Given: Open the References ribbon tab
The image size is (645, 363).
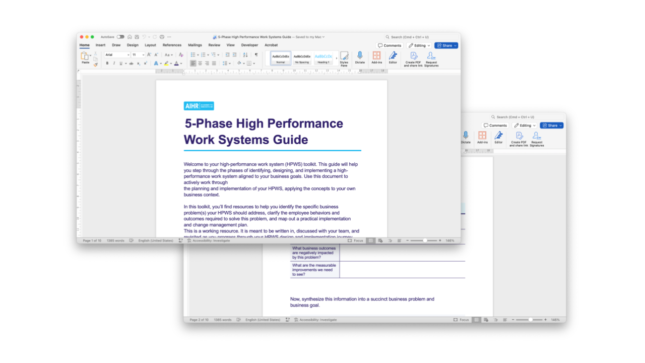Looking at the screenshot, I should [x=172, y=45].
